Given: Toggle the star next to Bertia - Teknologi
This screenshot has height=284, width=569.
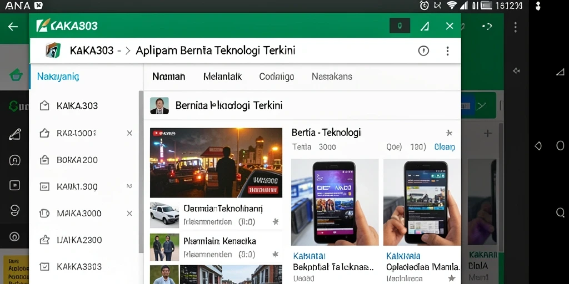Looking at the screenshot, I should pyautogui.click(x=449, y=133).
